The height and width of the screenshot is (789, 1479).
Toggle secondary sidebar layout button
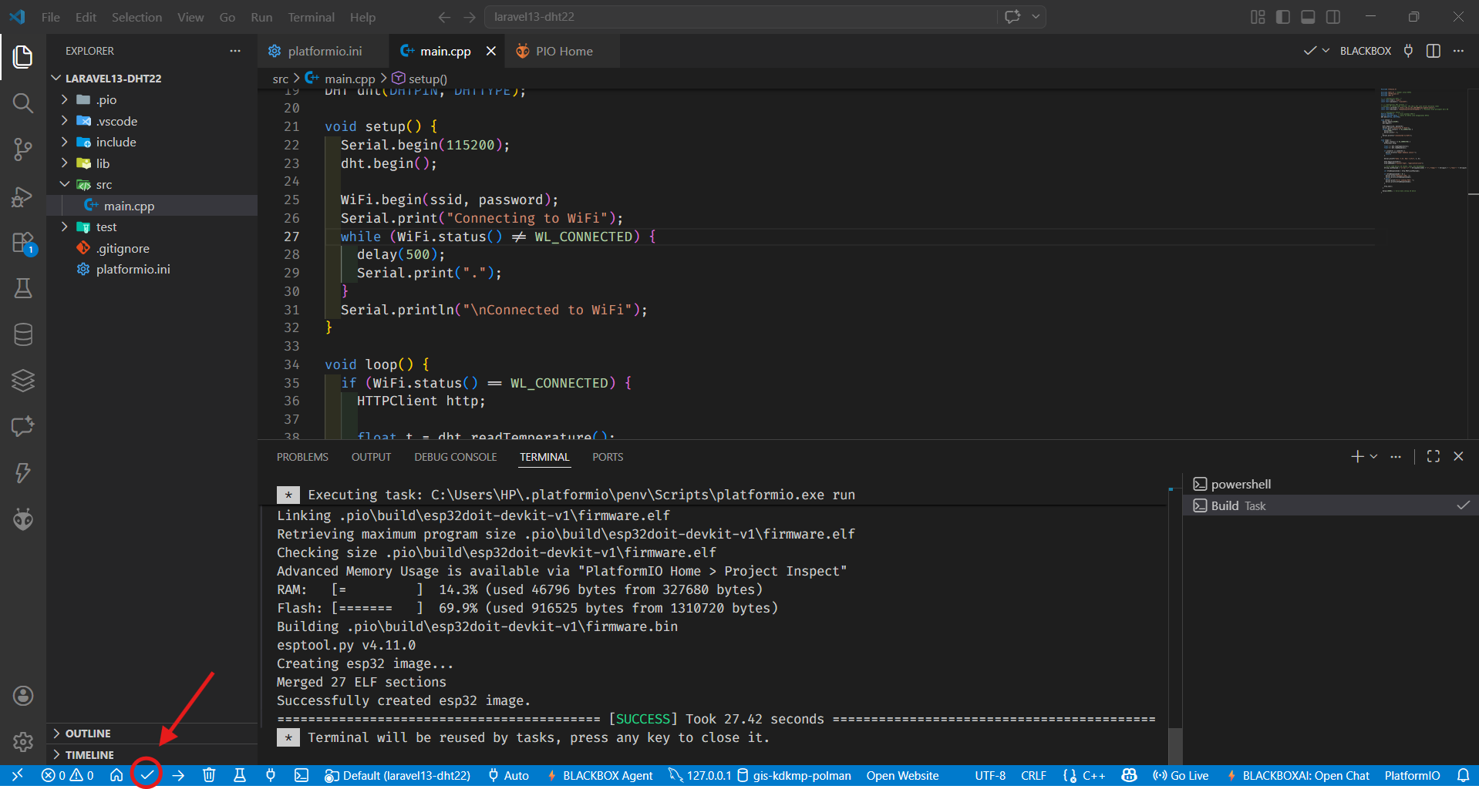coord(1333,17)
